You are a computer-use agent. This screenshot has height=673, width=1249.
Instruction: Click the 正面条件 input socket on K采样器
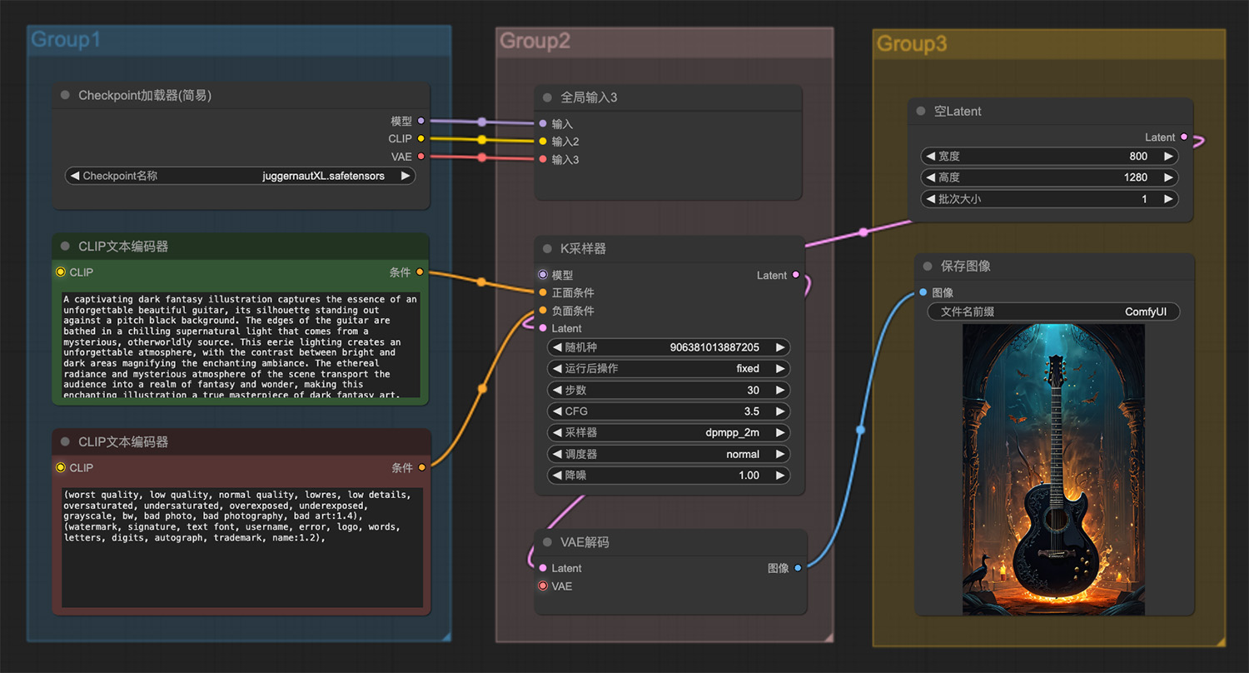(x=543, y=292)
